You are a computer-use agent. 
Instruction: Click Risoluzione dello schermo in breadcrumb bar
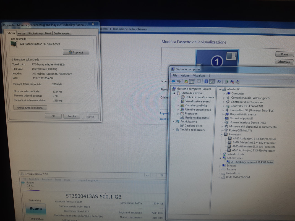(130, 29)
